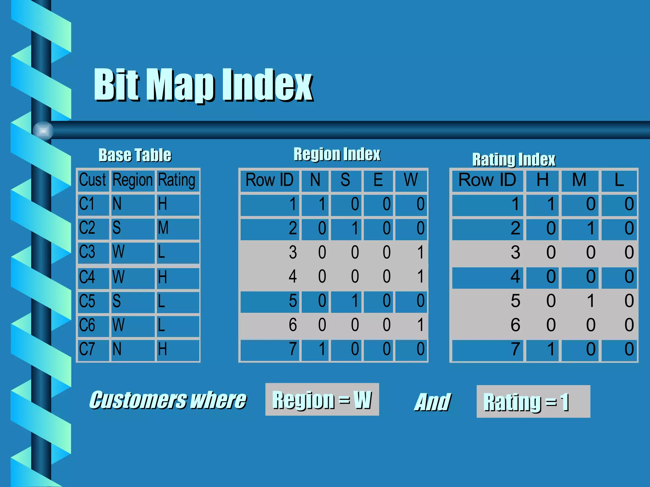Viewport: 650px width, 487px height.
Task: Click the "E" column header in Region Index
Action: point(378,181)
